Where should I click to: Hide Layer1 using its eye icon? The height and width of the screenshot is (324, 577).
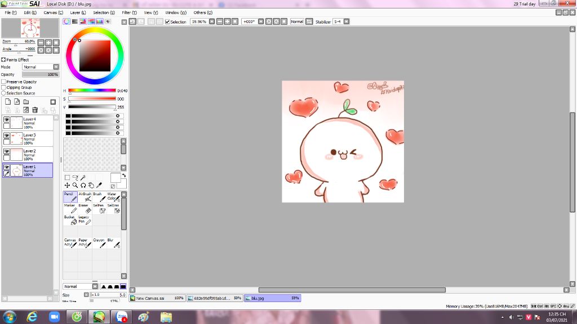tap(6, 167)
